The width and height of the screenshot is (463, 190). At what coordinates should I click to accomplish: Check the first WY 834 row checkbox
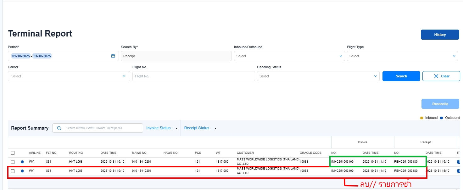(13, 162)
